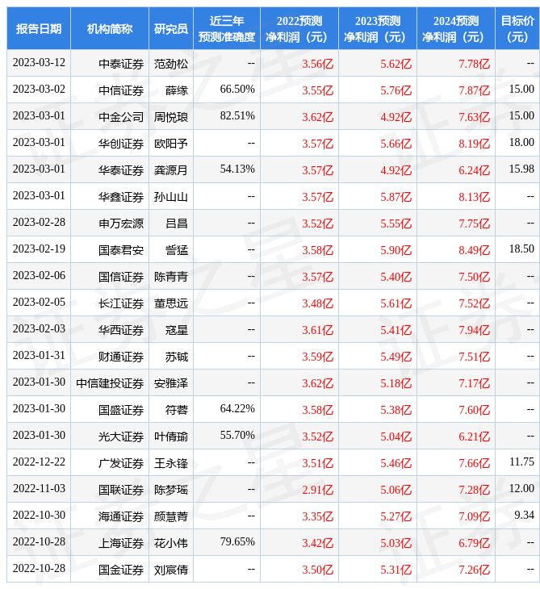The height and width of the screenshot is (589, 540).
Task: Select 海通证券 institution
Action: pyautogui.click(x=121, y=517)
